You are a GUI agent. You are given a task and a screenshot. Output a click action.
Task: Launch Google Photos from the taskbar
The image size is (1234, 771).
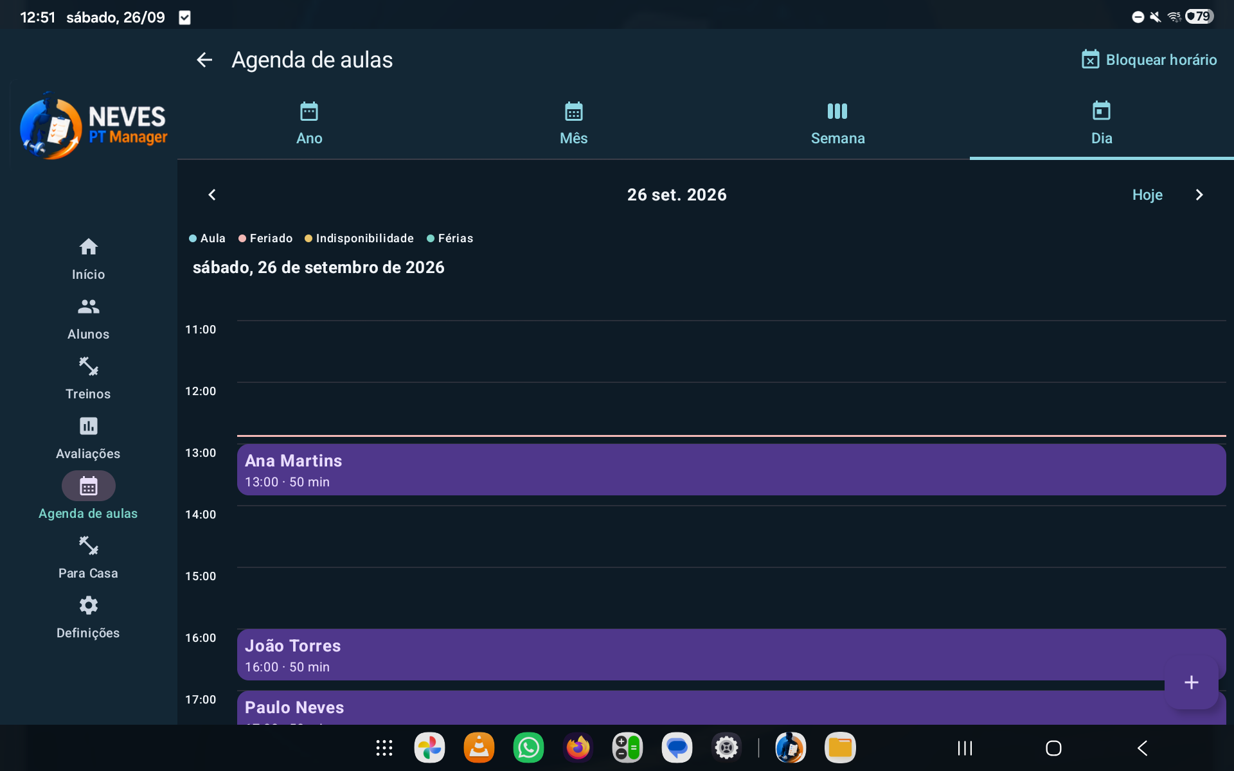click(x=429, y=748)
